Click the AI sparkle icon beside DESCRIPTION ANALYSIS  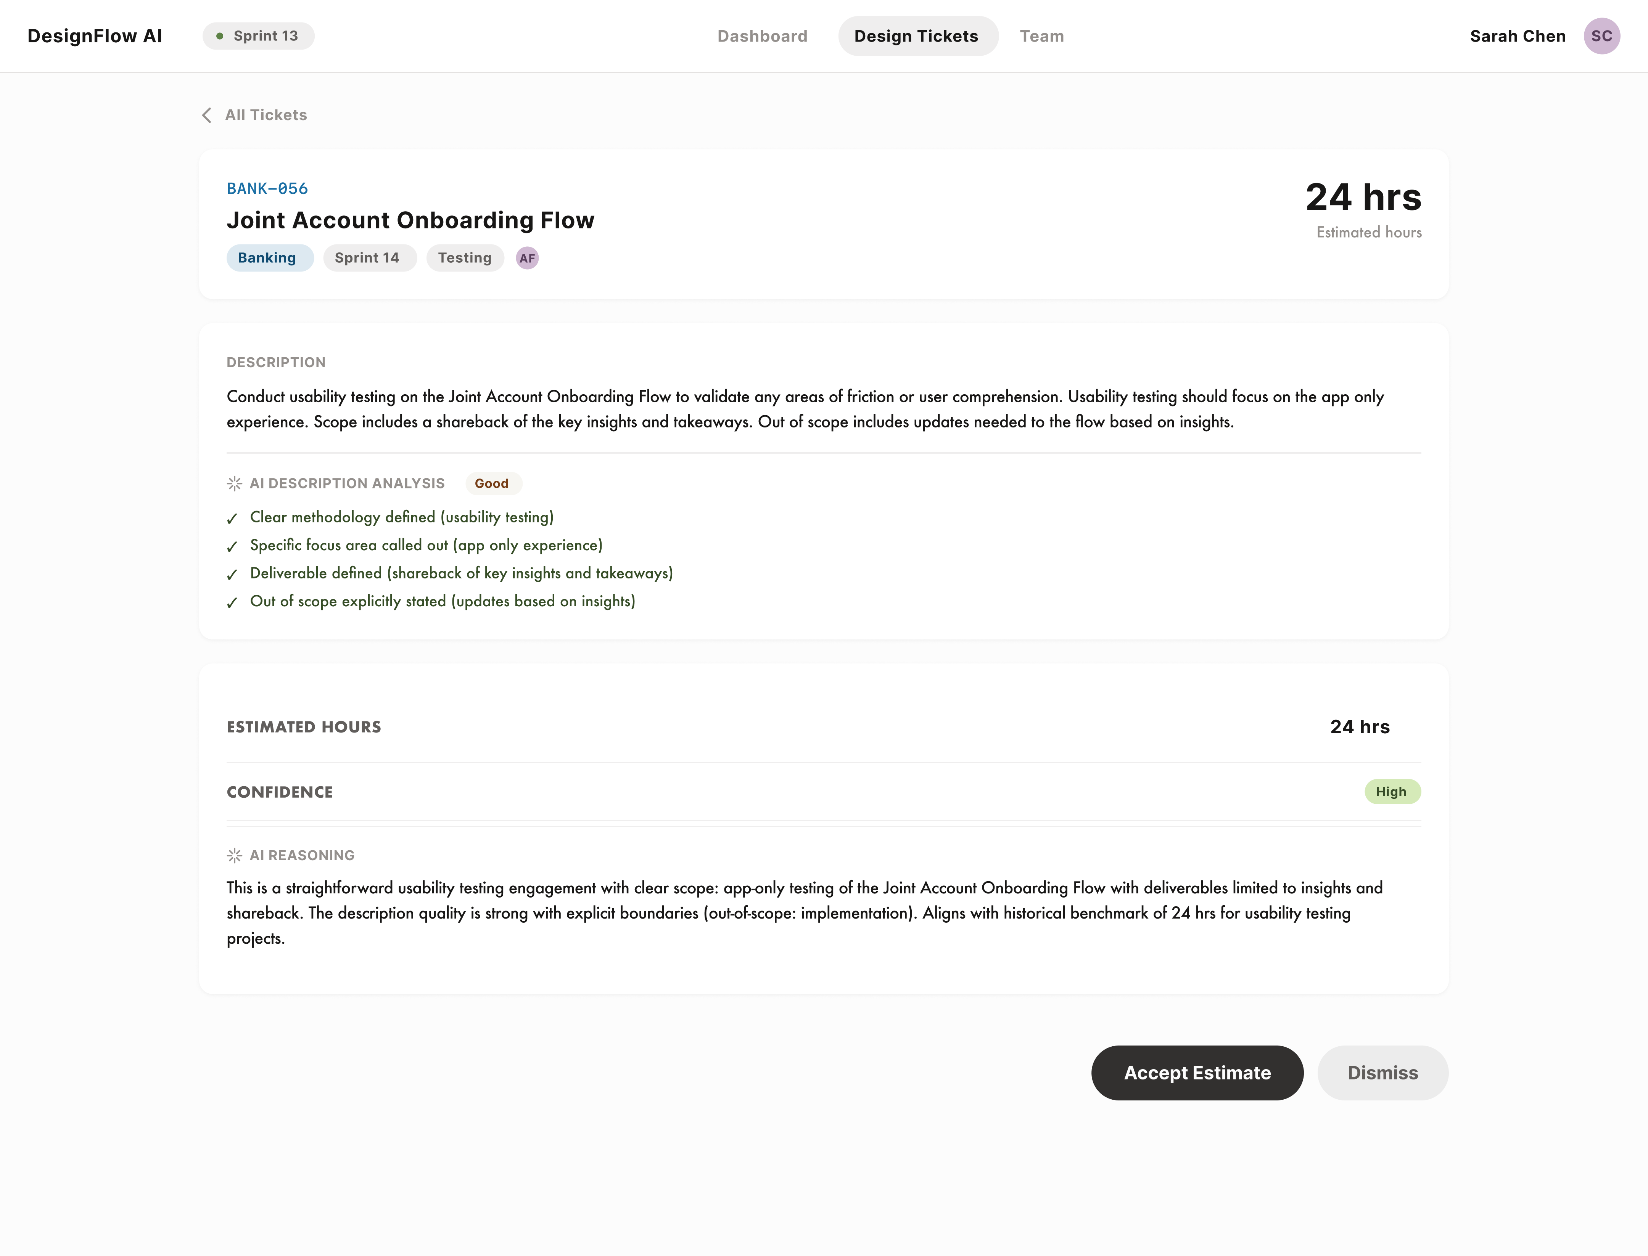[234, 483]
